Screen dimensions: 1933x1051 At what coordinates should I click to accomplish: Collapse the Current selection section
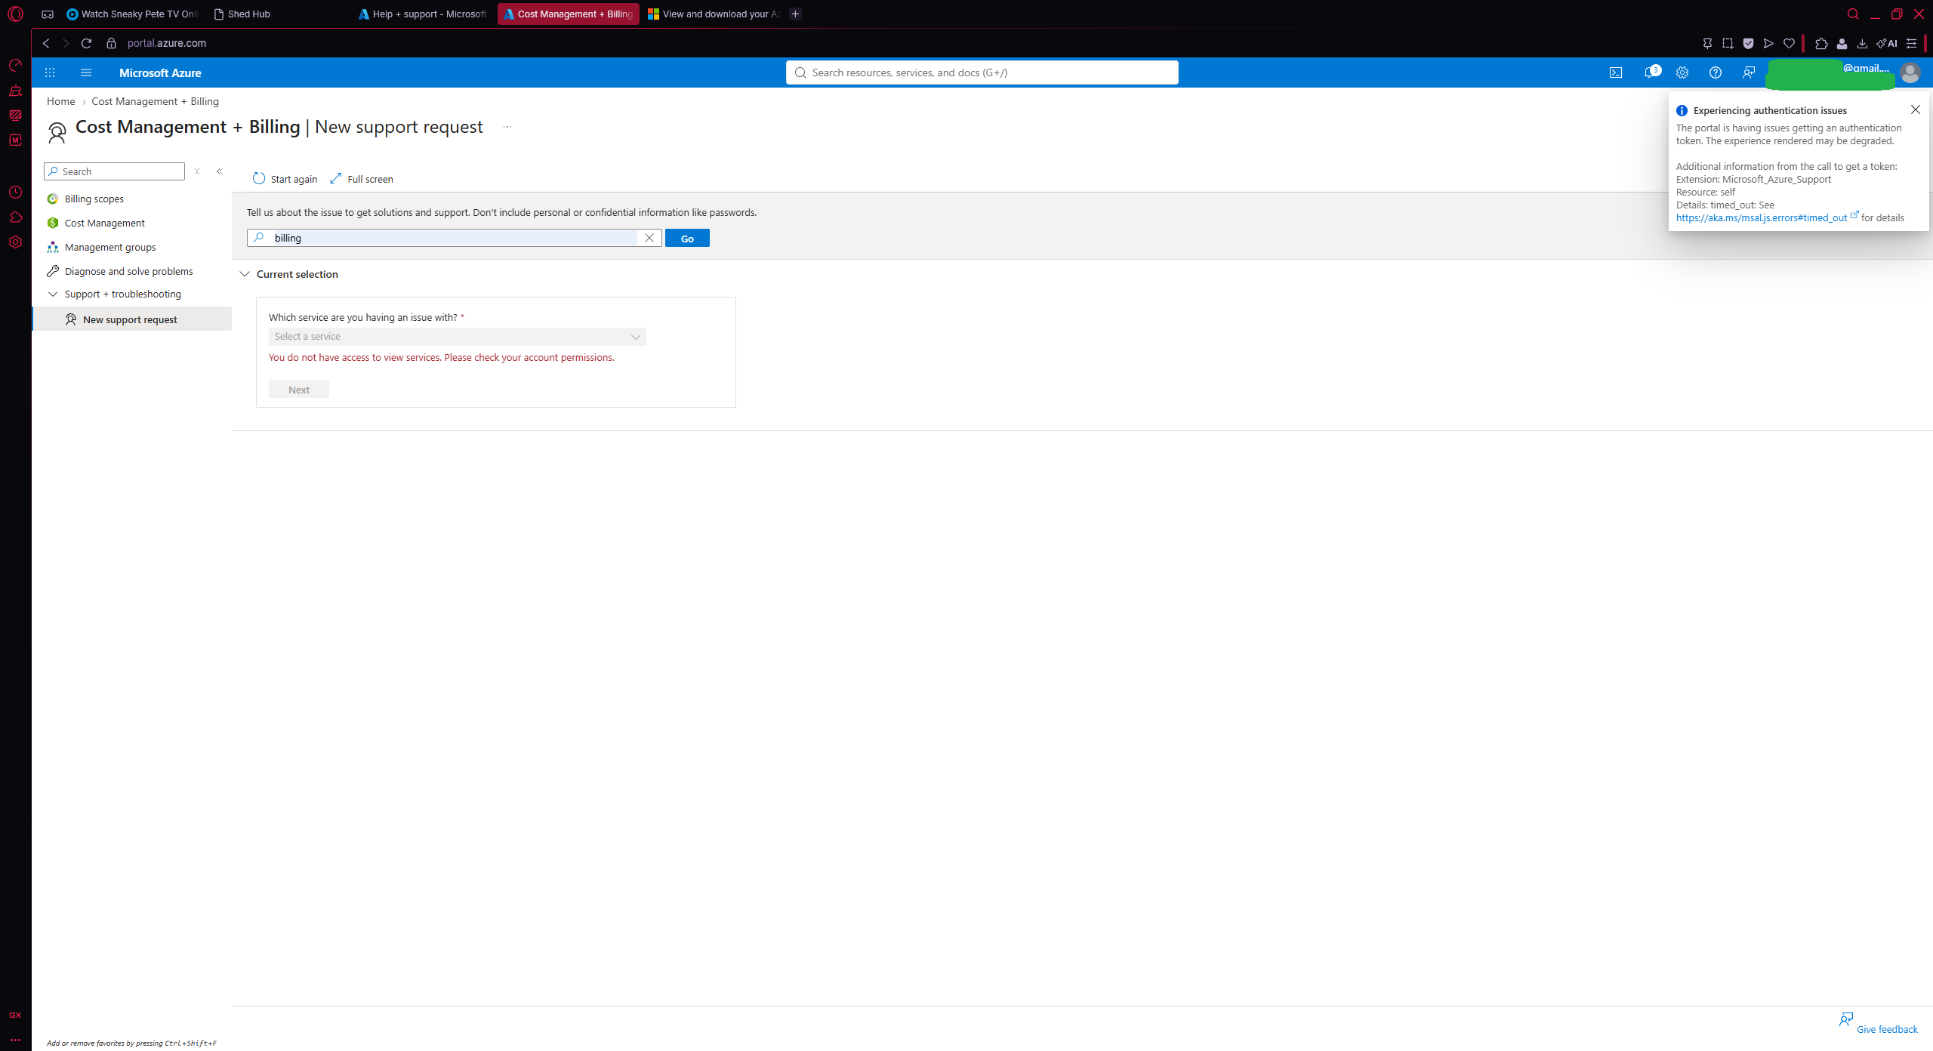click(x=245, y=274)
